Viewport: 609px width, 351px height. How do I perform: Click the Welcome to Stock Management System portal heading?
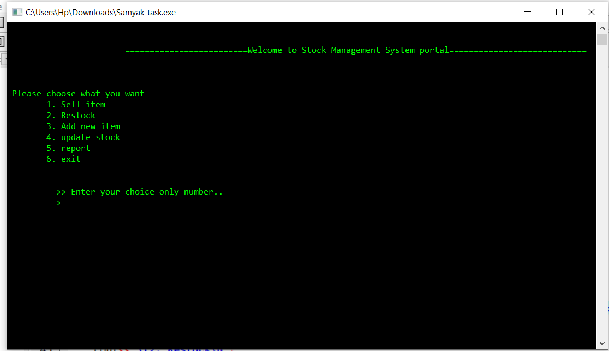point(348,50)
